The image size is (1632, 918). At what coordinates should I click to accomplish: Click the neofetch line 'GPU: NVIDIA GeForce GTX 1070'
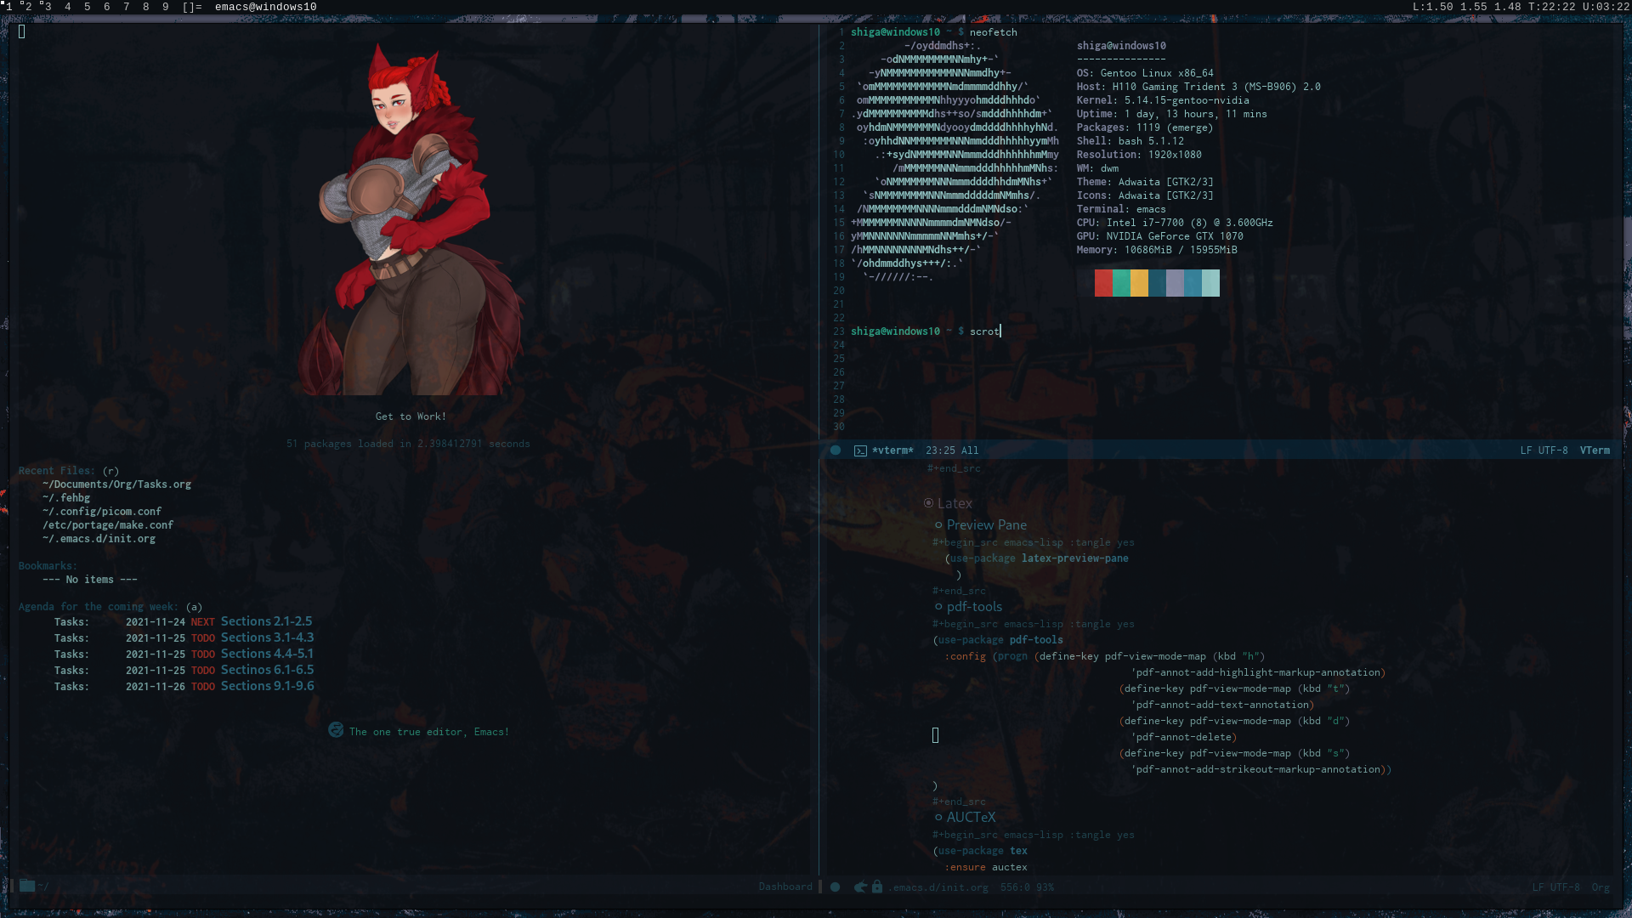tap(1159, 236)
